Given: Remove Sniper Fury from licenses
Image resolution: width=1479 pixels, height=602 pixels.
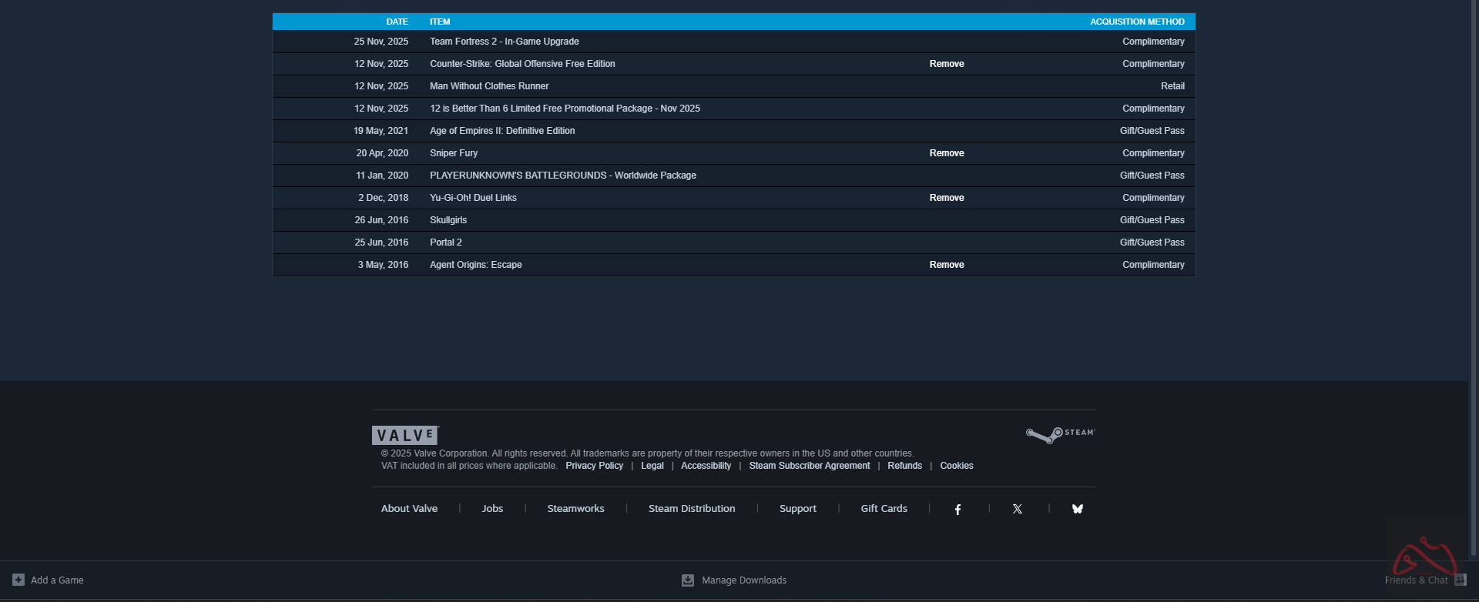Looking at the screenshot, I should point(947,153).
